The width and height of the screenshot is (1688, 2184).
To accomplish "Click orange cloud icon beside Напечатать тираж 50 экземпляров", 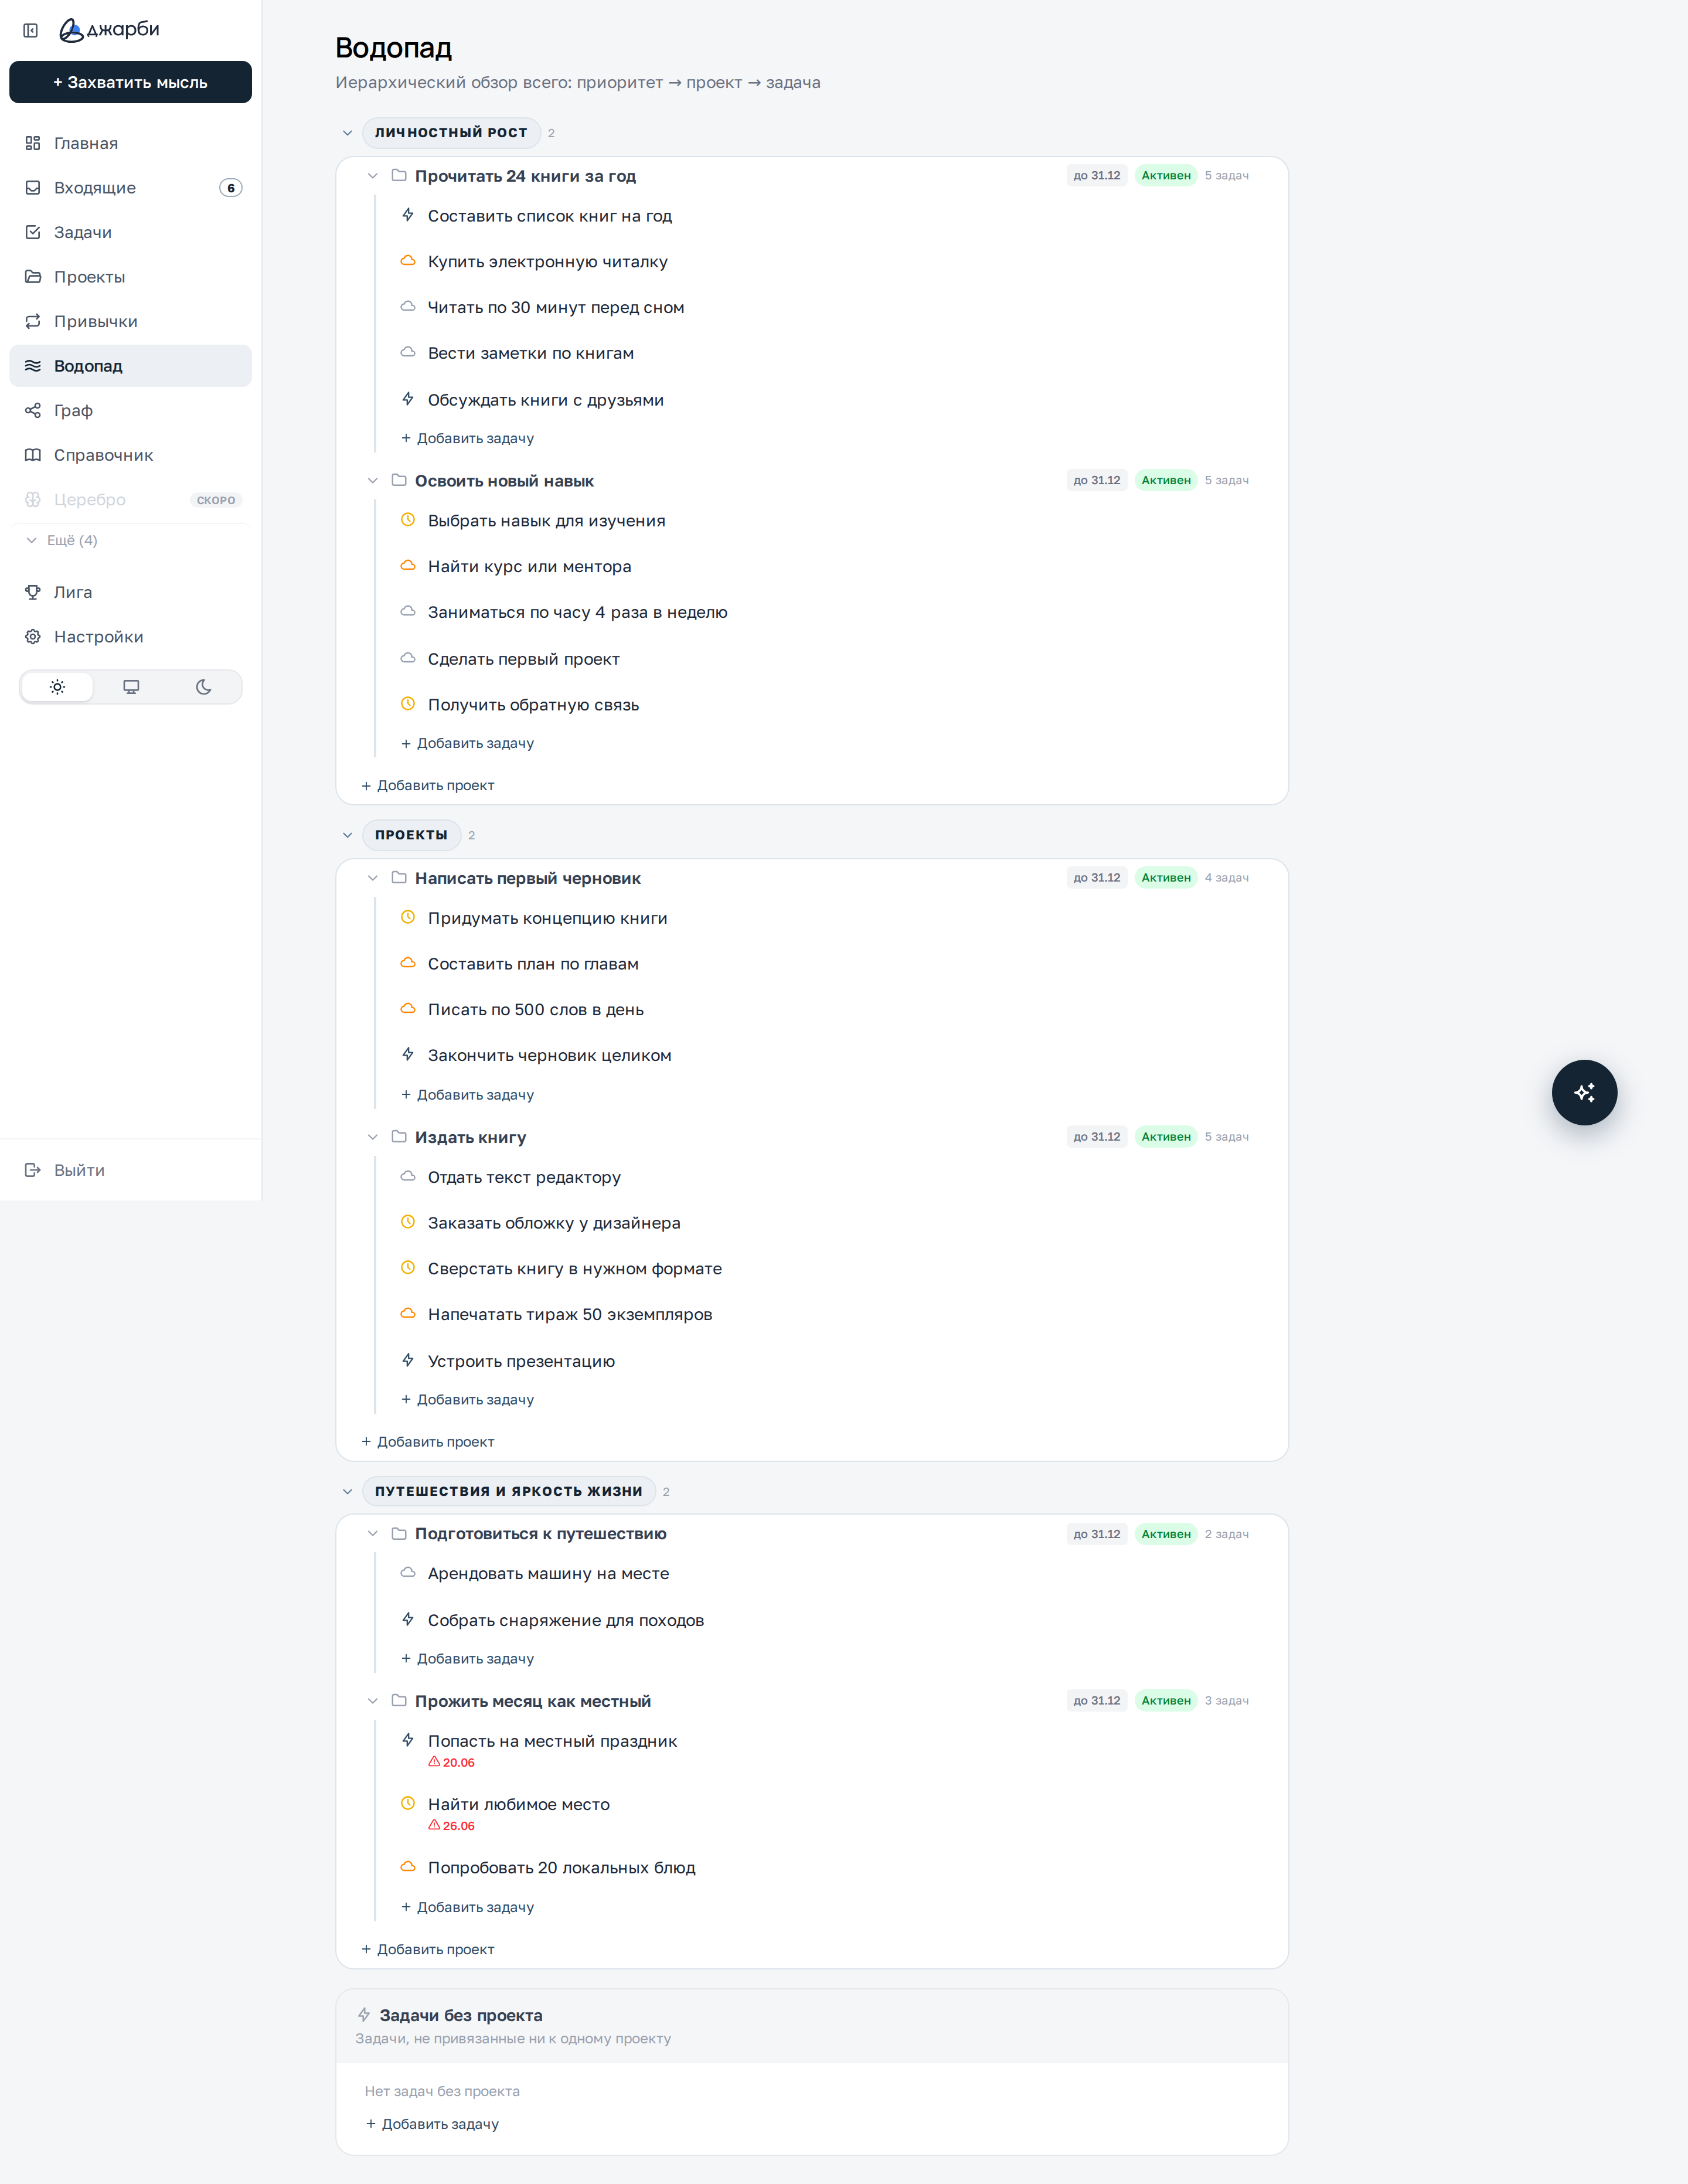I will tap(408, 1314).
